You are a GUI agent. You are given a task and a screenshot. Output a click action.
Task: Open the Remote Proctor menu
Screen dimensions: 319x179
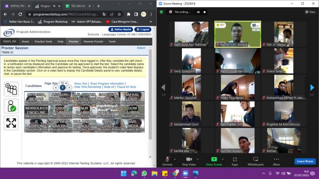[94, 42]
